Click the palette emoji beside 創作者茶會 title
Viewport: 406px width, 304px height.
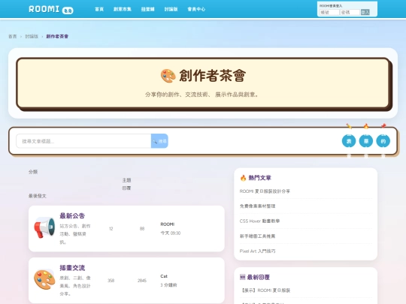tap(168, 76)
